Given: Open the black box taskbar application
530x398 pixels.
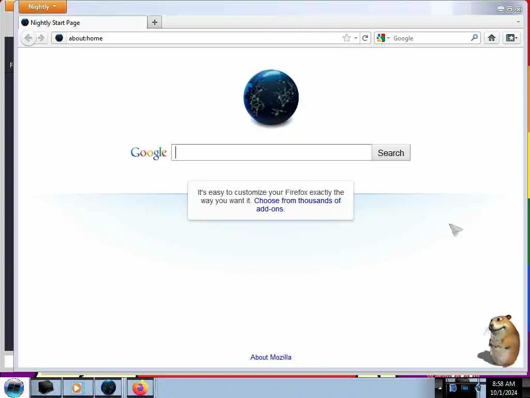Looking at the screenshot, I should 46,388.
